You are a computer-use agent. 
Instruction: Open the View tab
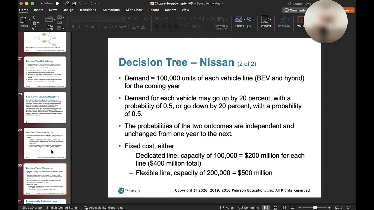185,10
